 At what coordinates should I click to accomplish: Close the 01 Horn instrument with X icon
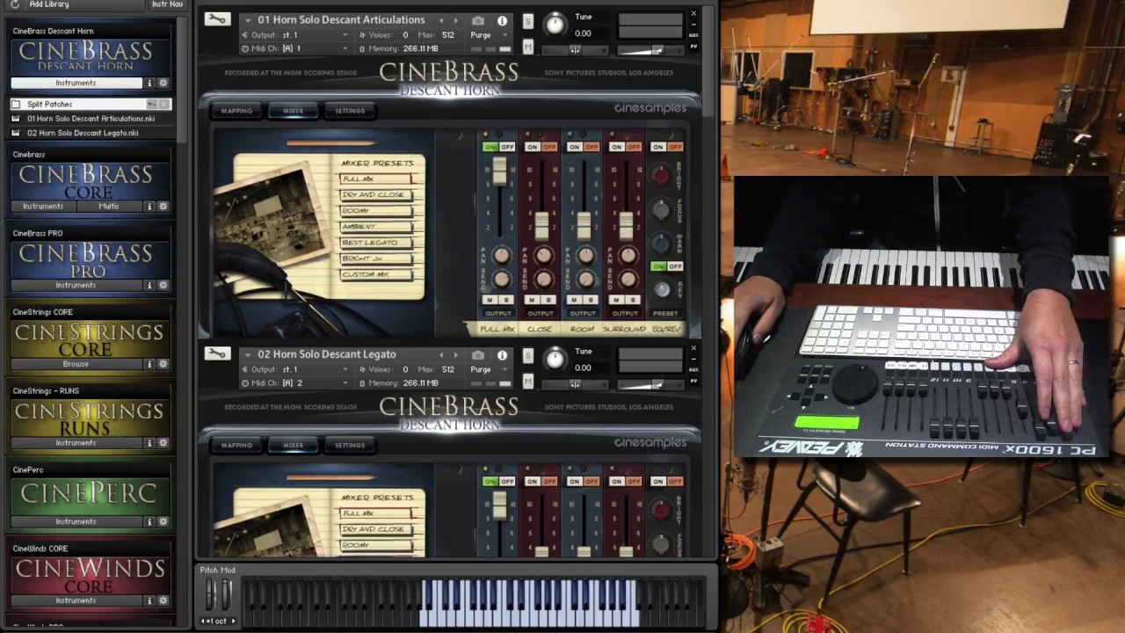click(693, 14)
